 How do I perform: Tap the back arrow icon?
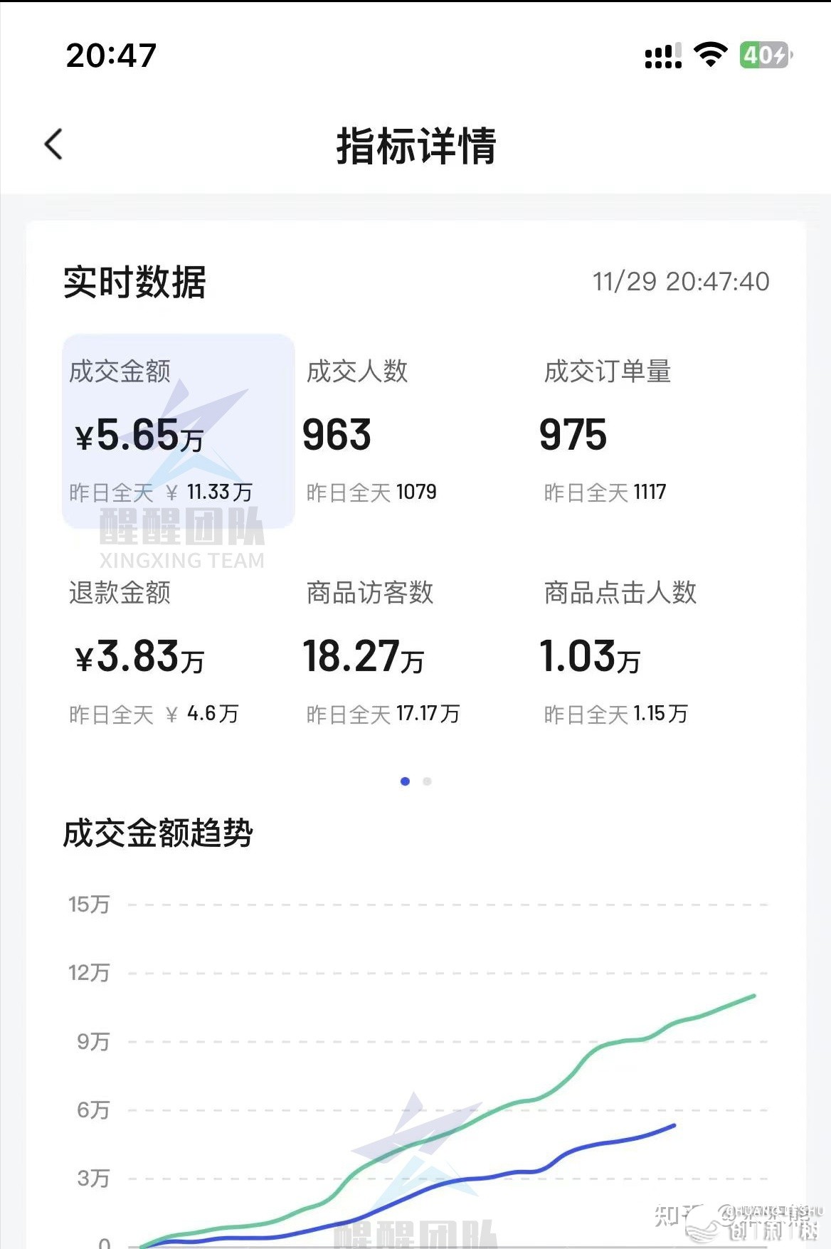[54, 144]
